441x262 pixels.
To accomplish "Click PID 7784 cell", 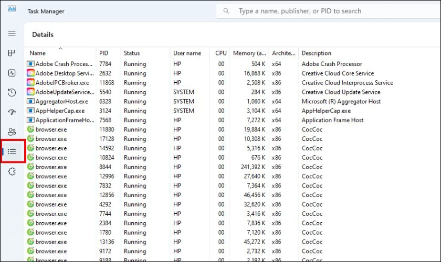I will [105, 64].
